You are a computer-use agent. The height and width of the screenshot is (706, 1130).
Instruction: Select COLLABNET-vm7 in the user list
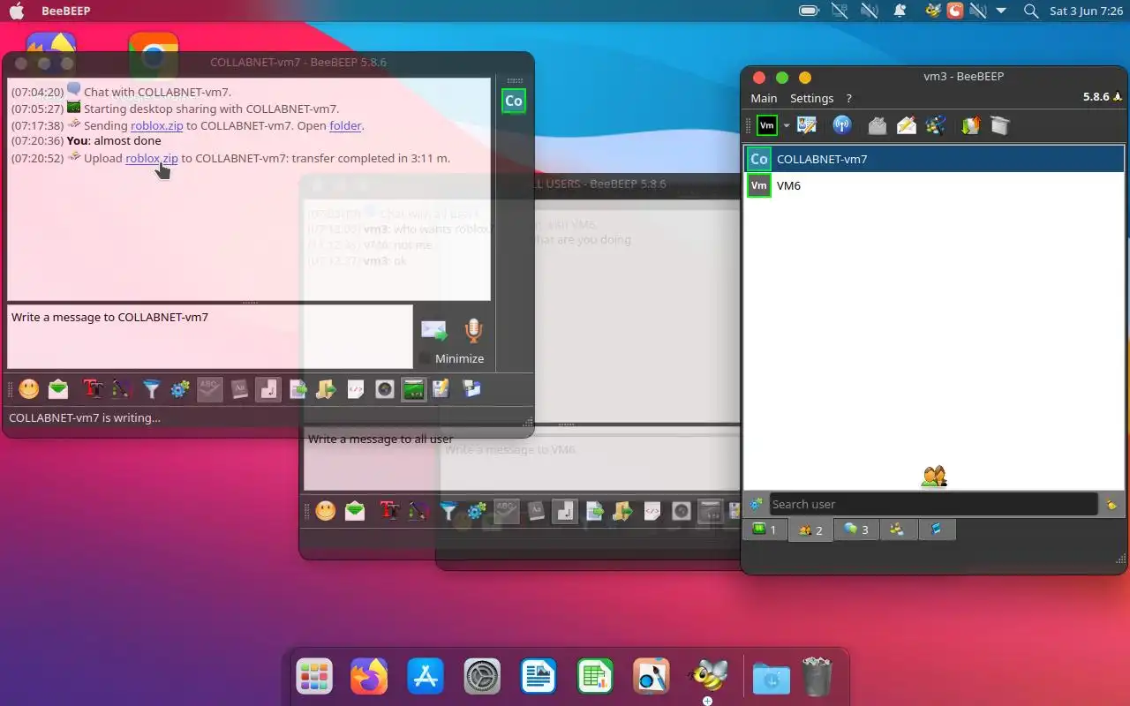click(x=934, y=159)
